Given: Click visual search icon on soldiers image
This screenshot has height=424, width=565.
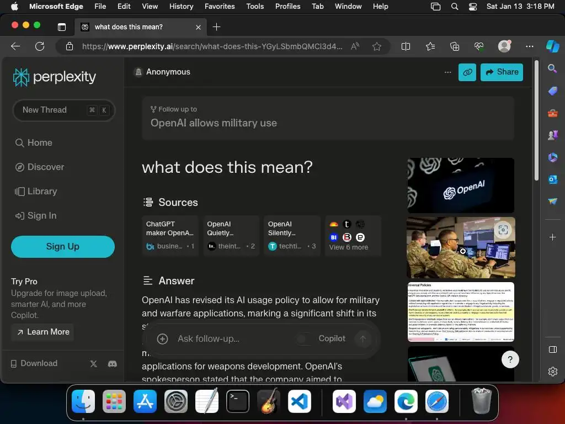Looking at the screenshot, I should coord(503,230).
